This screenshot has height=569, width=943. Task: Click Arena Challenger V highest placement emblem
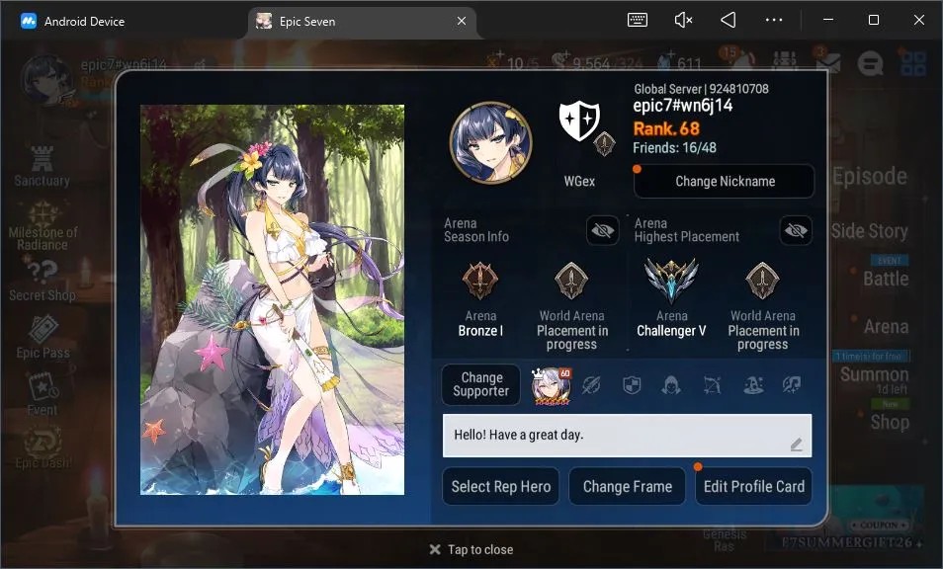[671, 280]
